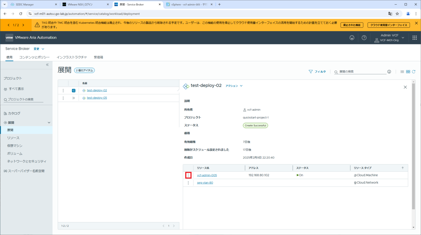This screenshot has width=421, height=235.
Task: Go to previous page in deployments list
Action: coord(163,226)
